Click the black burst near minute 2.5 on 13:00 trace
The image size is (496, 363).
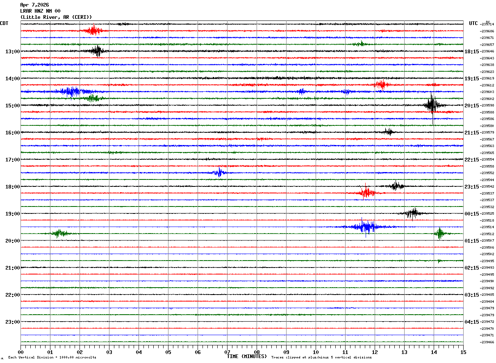tap(97, 51)
